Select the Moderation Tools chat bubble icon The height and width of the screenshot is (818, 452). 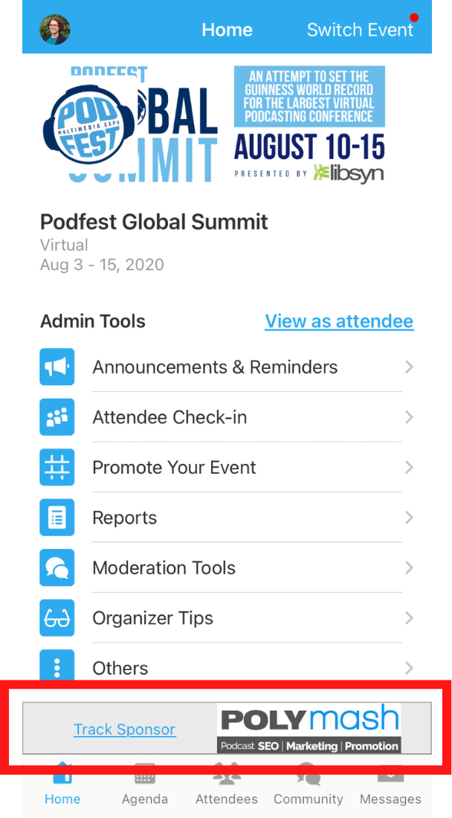[57, 567]
